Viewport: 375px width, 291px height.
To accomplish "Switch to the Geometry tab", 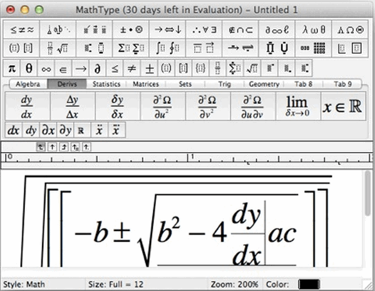I will pyautogui.click(x=264, y=84).
